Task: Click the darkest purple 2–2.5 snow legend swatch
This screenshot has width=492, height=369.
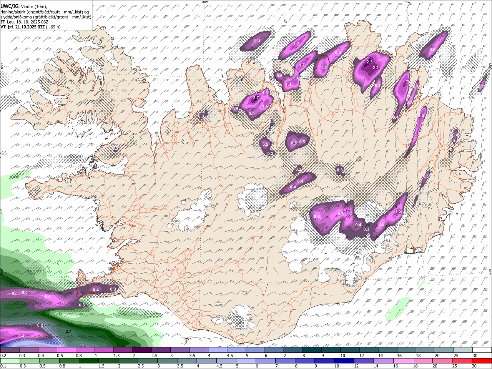Action: point(142,350)
